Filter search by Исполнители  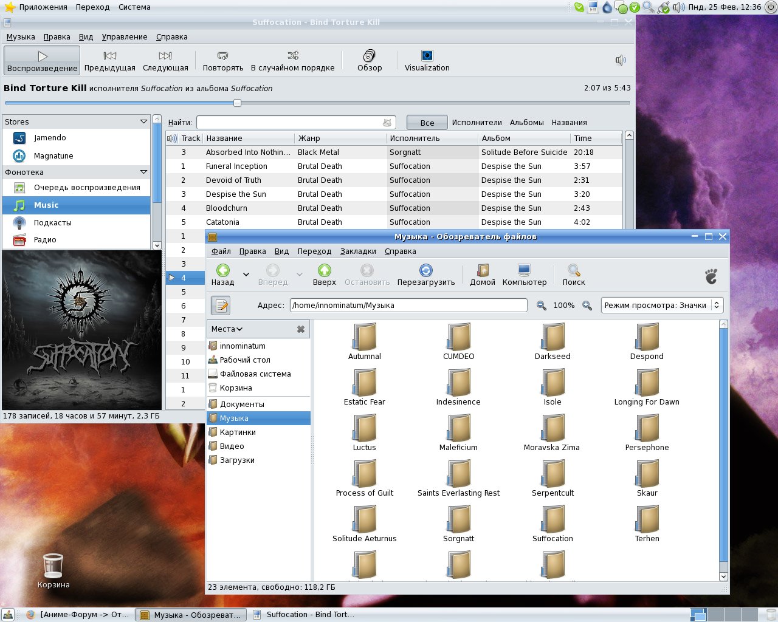pyautogui.click(x=477, y=123)
